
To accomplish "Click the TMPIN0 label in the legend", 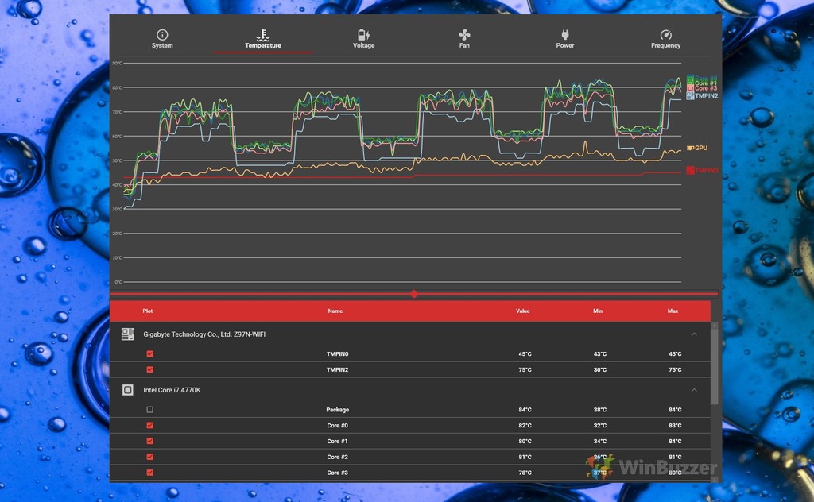I will 706,170.
